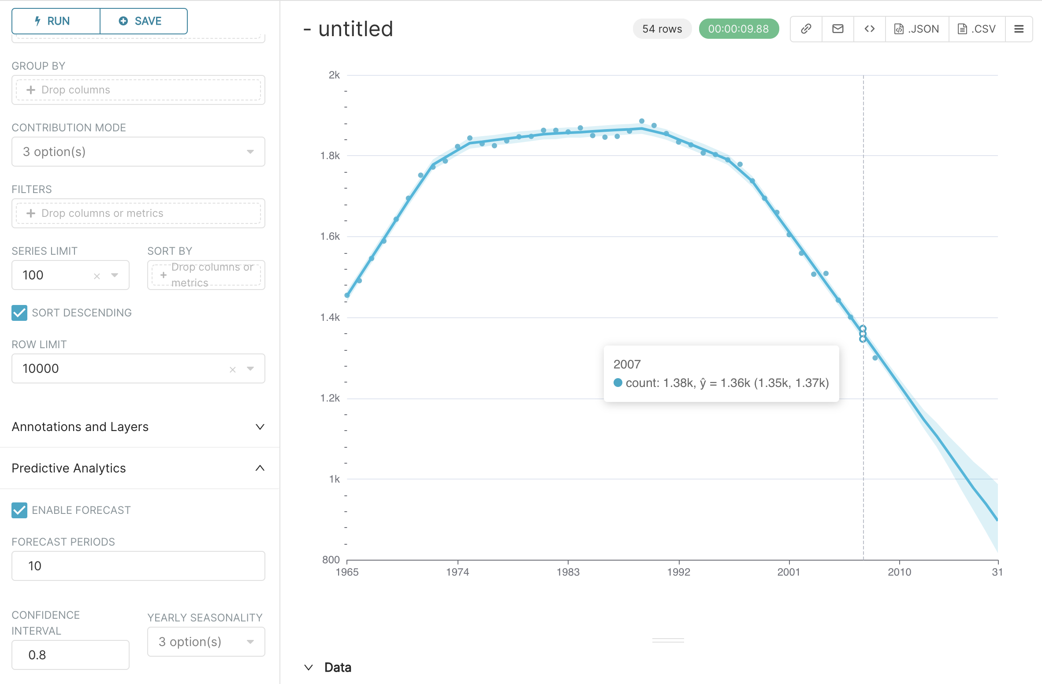Screen dimensions: 1042x684
Task: Open the embed code icon
Action: (x=869, y=29)
